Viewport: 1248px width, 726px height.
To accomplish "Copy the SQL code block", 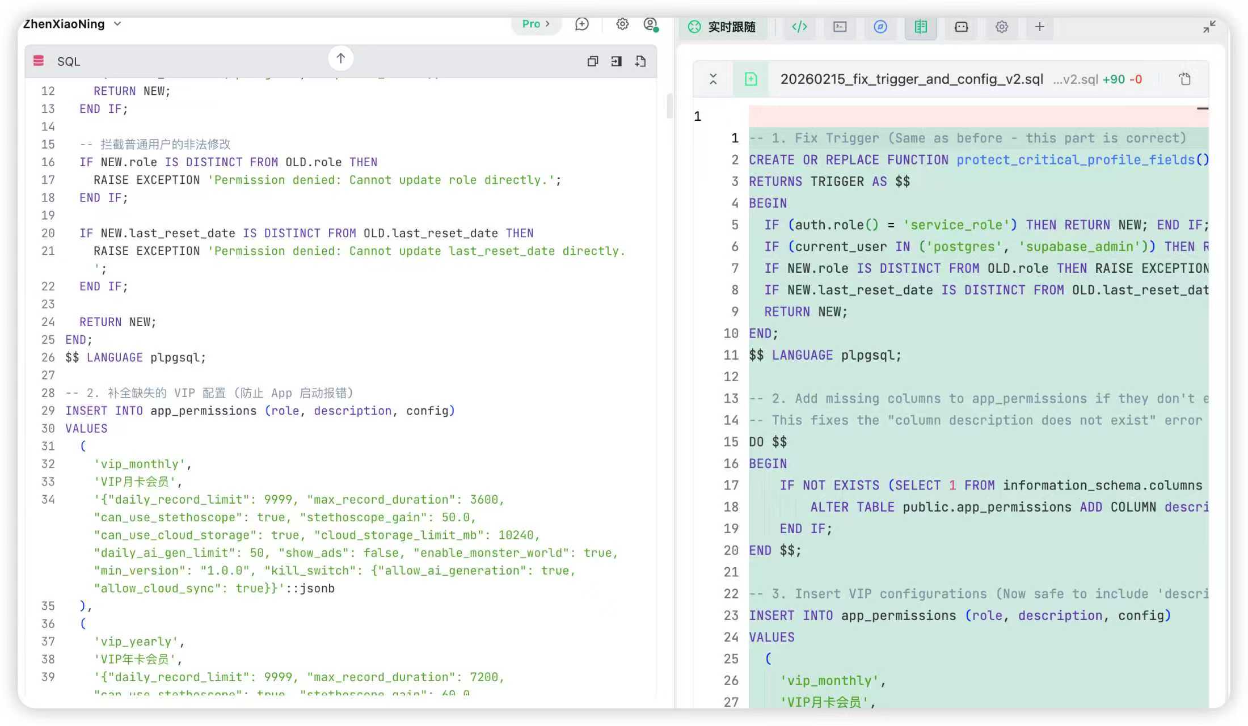I will pyautogui.click(x=593, y=61).
